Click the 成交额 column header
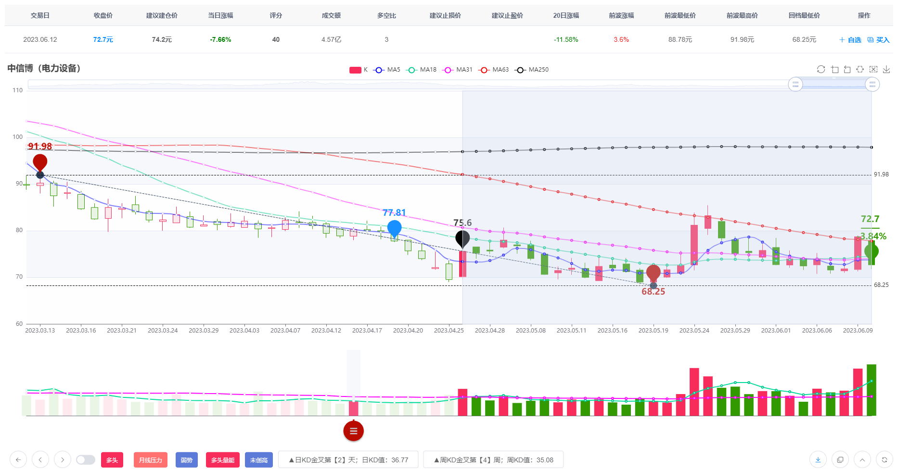898x470 pixels. click(x=331, y=15)
